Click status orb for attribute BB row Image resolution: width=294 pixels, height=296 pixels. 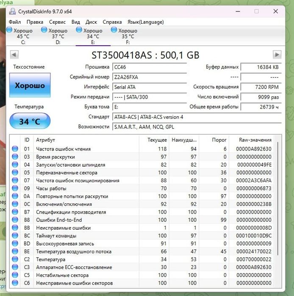tap(15, 227)
